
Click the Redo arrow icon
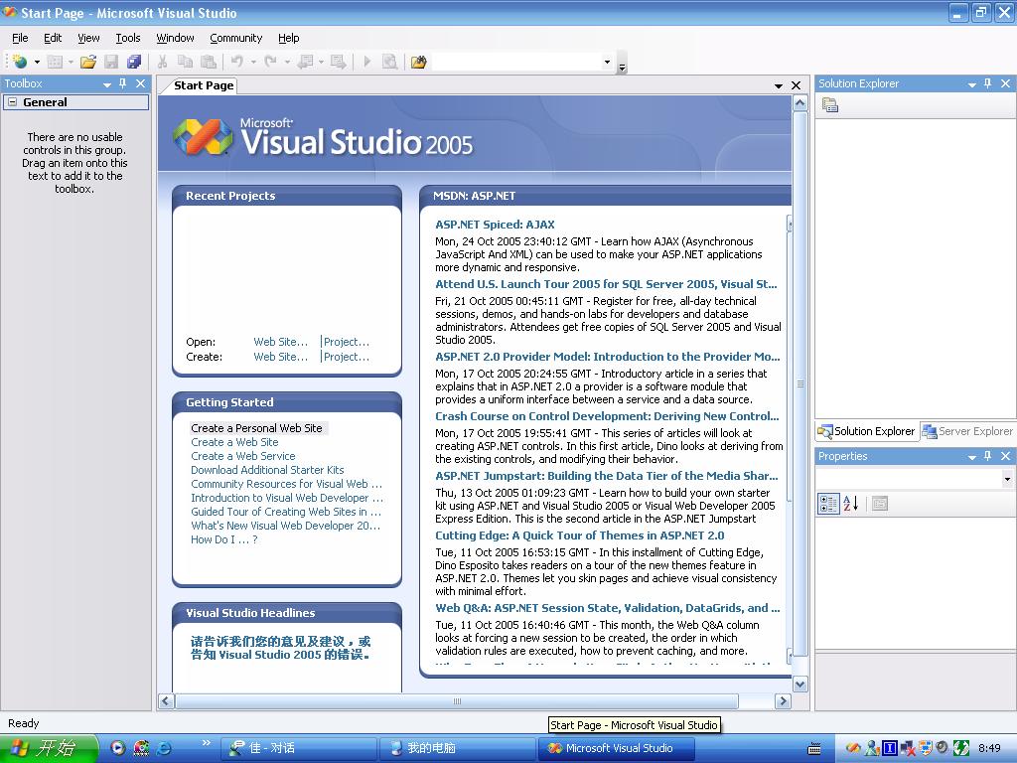click(x=270, y=62)
